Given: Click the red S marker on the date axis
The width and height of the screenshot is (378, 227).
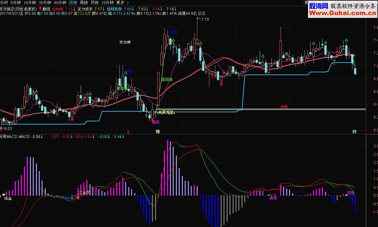Looking at the screenshot, I should 128,132.
